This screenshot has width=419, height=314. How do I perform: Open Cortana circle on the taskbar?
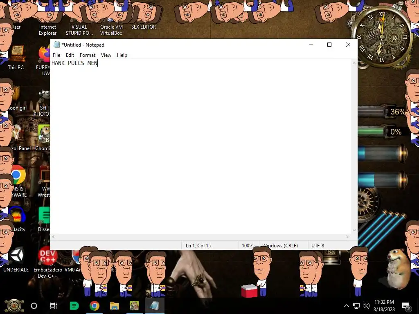[x=34, y=306]
